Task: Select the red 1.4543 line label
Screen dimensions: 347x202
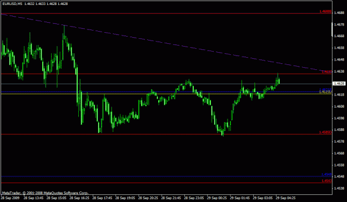Action: pos(326,181)
